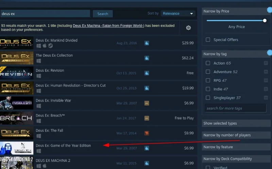This screenshot has width=272, height=169.
Task: Enable the Special Offers checkbox
Action: click(208, 40)
